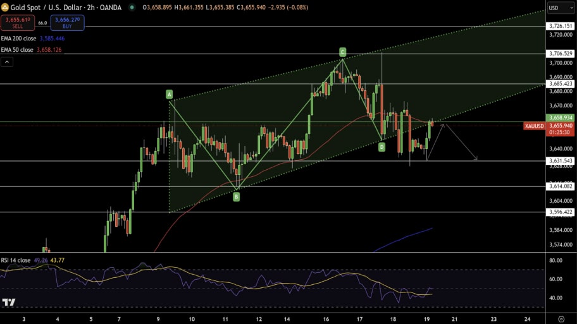The width and height of the screenshot is (577, 324).
Task: Click the 3,706.529 price level label
Action: tap(561, 54)
